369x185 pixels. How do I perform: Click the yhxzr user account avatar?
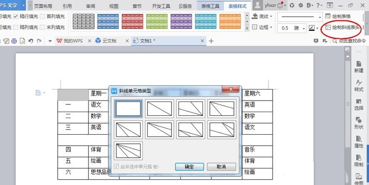pos(258,5)
